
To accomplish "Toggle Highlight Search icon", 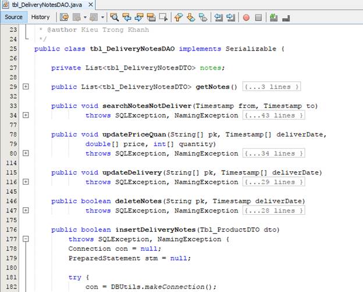I will (151, 17).
